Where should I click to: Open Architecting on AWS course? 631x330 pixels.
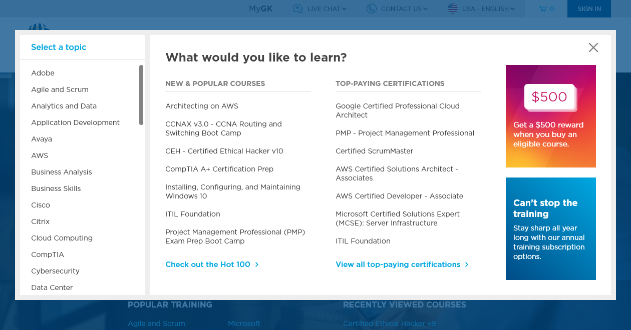202,106
